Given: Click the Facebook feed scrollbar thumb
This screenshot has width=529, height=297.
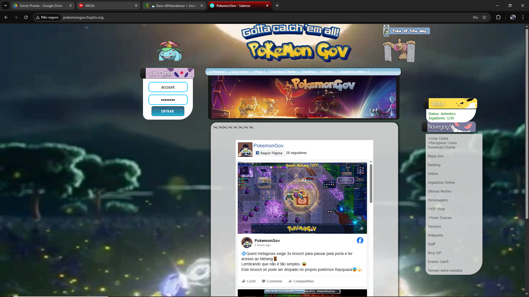Looking at the screenshot, I should [371, 184].
